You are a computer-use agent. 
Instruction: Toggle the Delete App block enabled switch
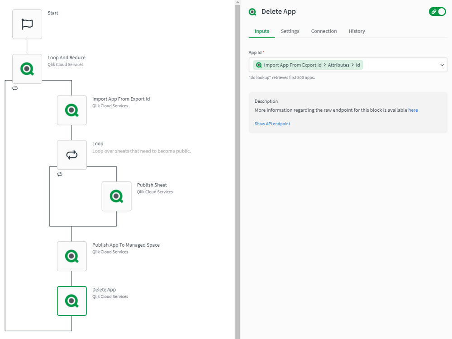point(437,12)
